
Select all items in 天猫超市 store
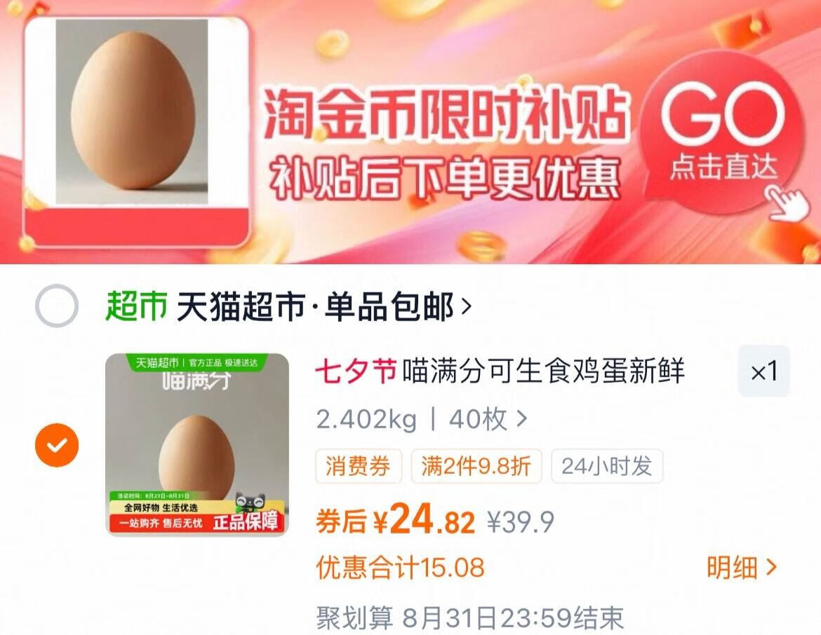pos(57,306)
